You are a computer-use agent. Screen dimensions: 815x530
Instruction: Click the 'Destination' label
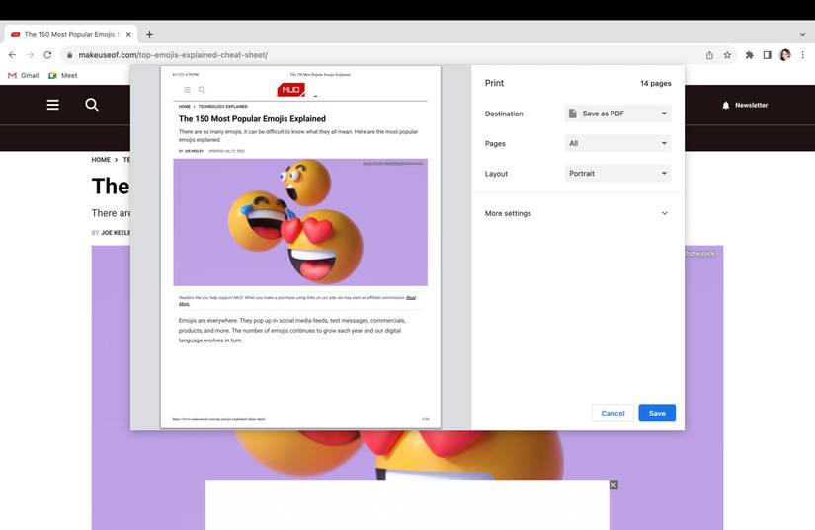[504, 114]
